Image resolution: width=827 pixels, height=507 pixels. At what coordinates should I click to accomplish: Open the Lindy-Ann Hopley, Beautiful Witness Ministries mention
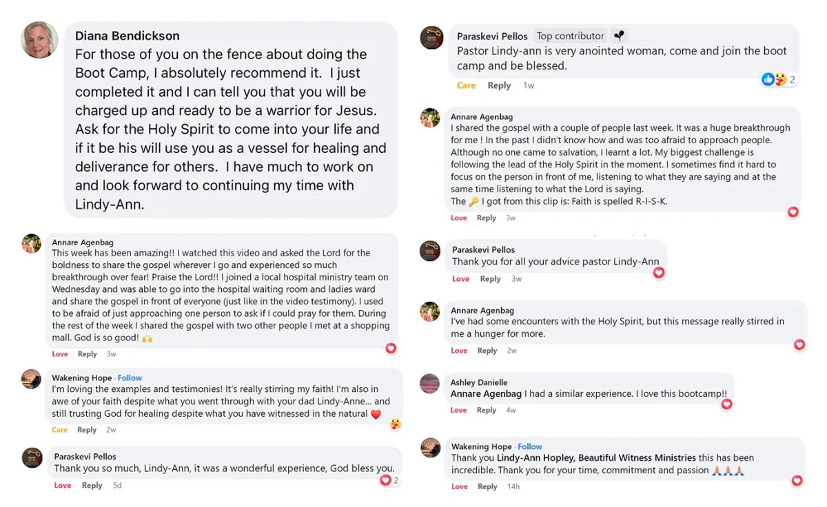point(596,458)
